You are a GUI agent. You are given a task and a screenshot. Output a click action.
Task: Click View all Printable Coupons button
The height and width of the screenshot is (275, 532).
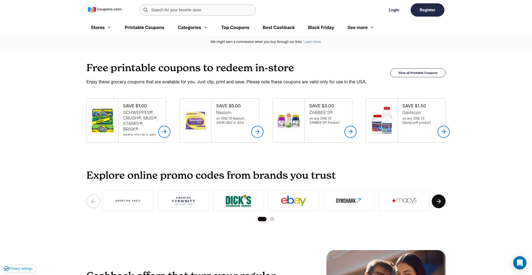coord(418,73)
